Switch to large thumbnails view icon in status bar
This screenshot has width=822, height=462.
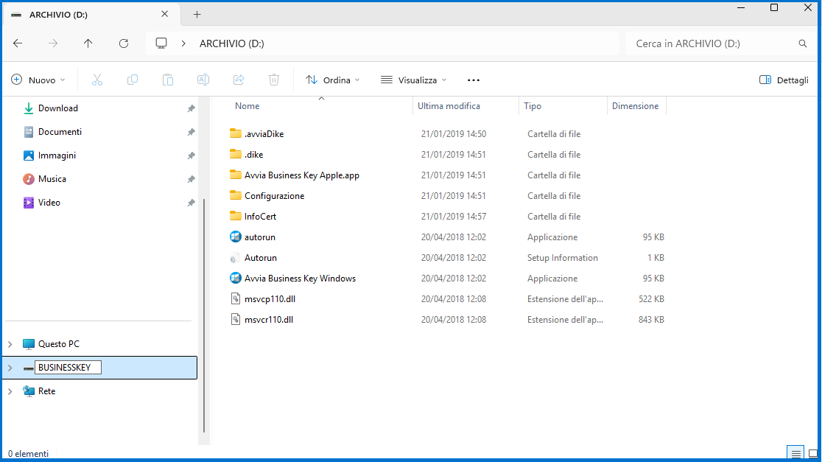[x=812, y=454]
